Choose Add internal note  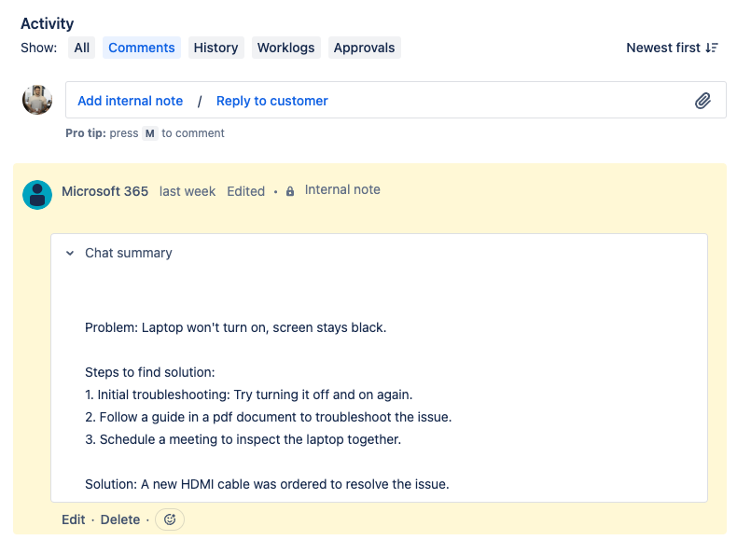pyautogui.click(x=131, y=101)
